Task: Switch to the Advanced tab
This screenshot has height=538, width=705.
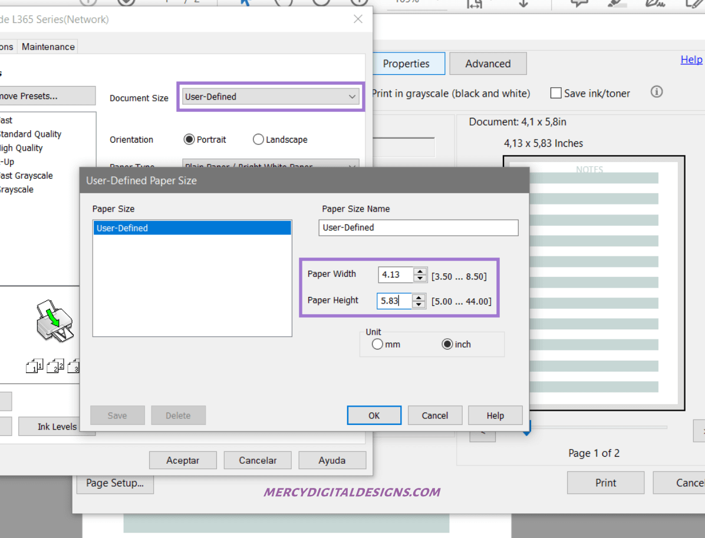Action: pyautogui.click(x=487, y=63)
